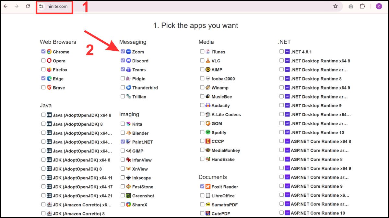The width and height of the screenshot is (389, 218).
Task: Open the profile avatar K
Action: [379, 6]
